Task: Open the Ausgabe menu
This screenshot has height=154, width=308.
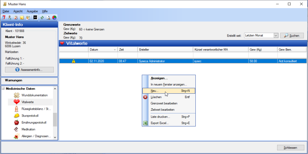Action: click(x=32, y=11)
